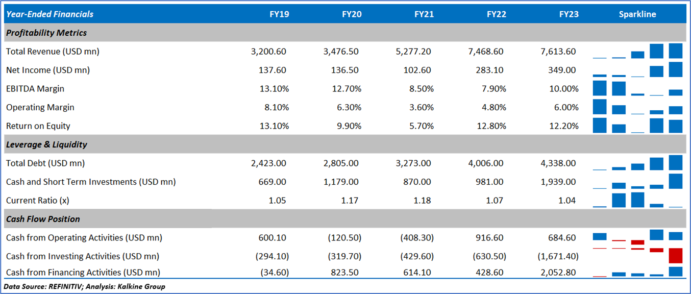The image size is (691, 294).
Task: Select the EBITDA Margin sparkline
Action: (637, 88)
